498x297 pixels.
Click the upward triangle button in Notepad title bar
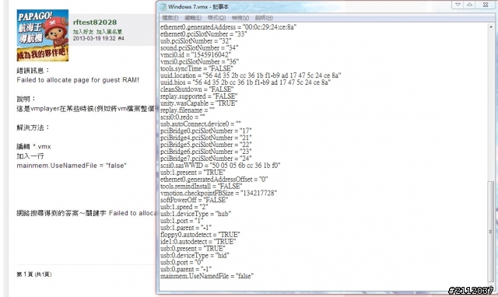[469, 5]
